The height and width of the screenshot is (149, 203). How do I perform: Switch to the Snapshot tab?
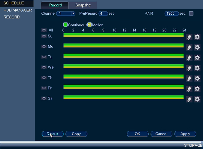click(x=83, y=5)
